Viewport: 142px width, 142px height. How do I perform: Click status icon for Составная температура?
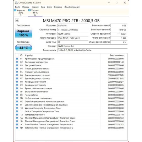[x=17, y=62]
